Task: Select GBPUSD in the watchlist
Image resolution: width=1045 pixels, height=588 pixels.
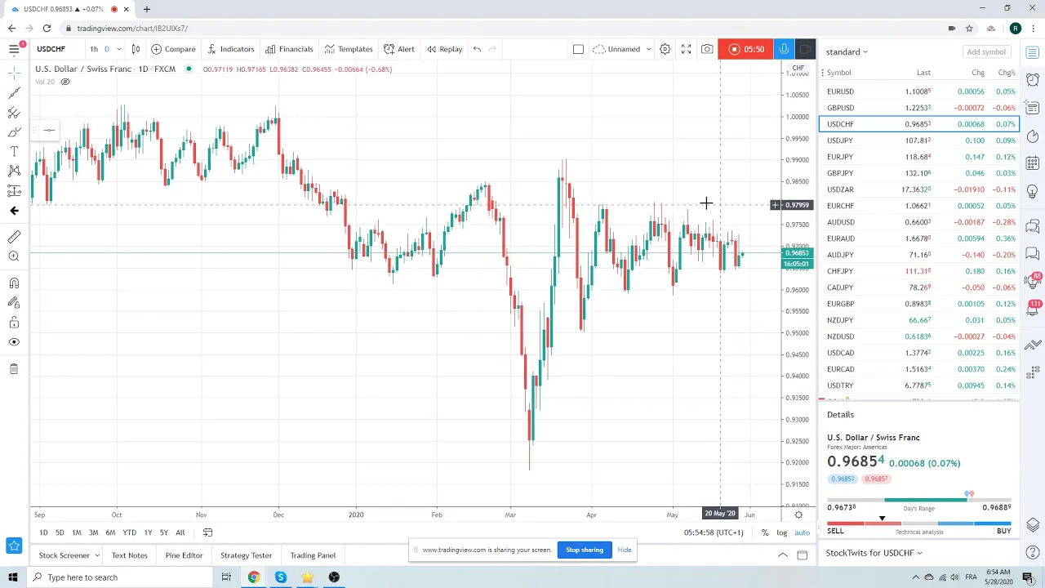Action: click(x=918, y=108)
